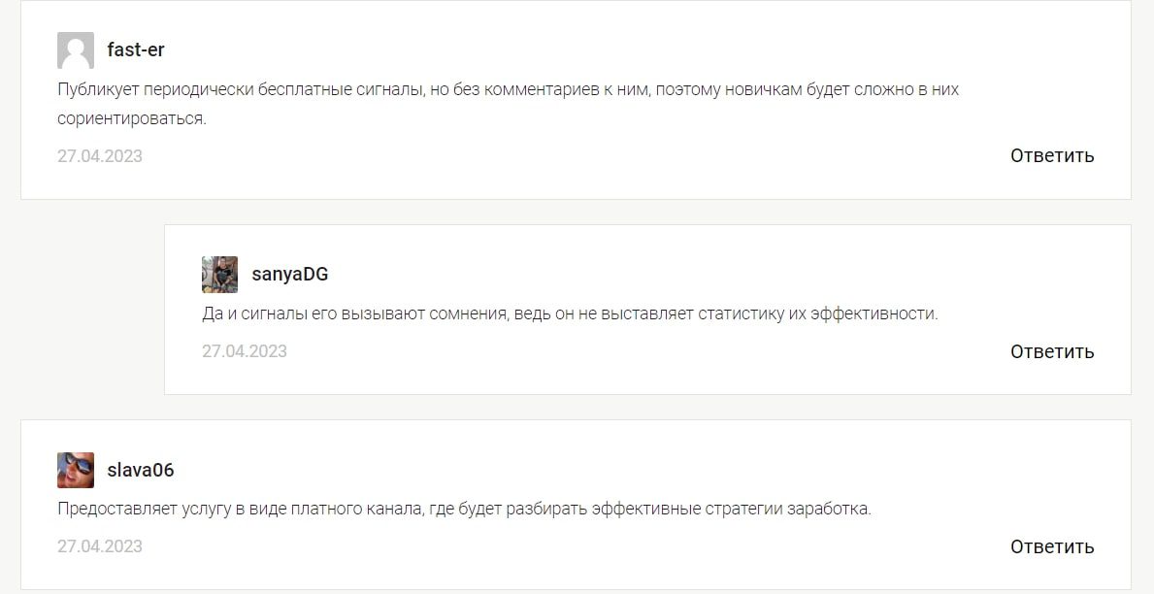
Task: Click the opening word "Публикует"
Action: (99, 90)
